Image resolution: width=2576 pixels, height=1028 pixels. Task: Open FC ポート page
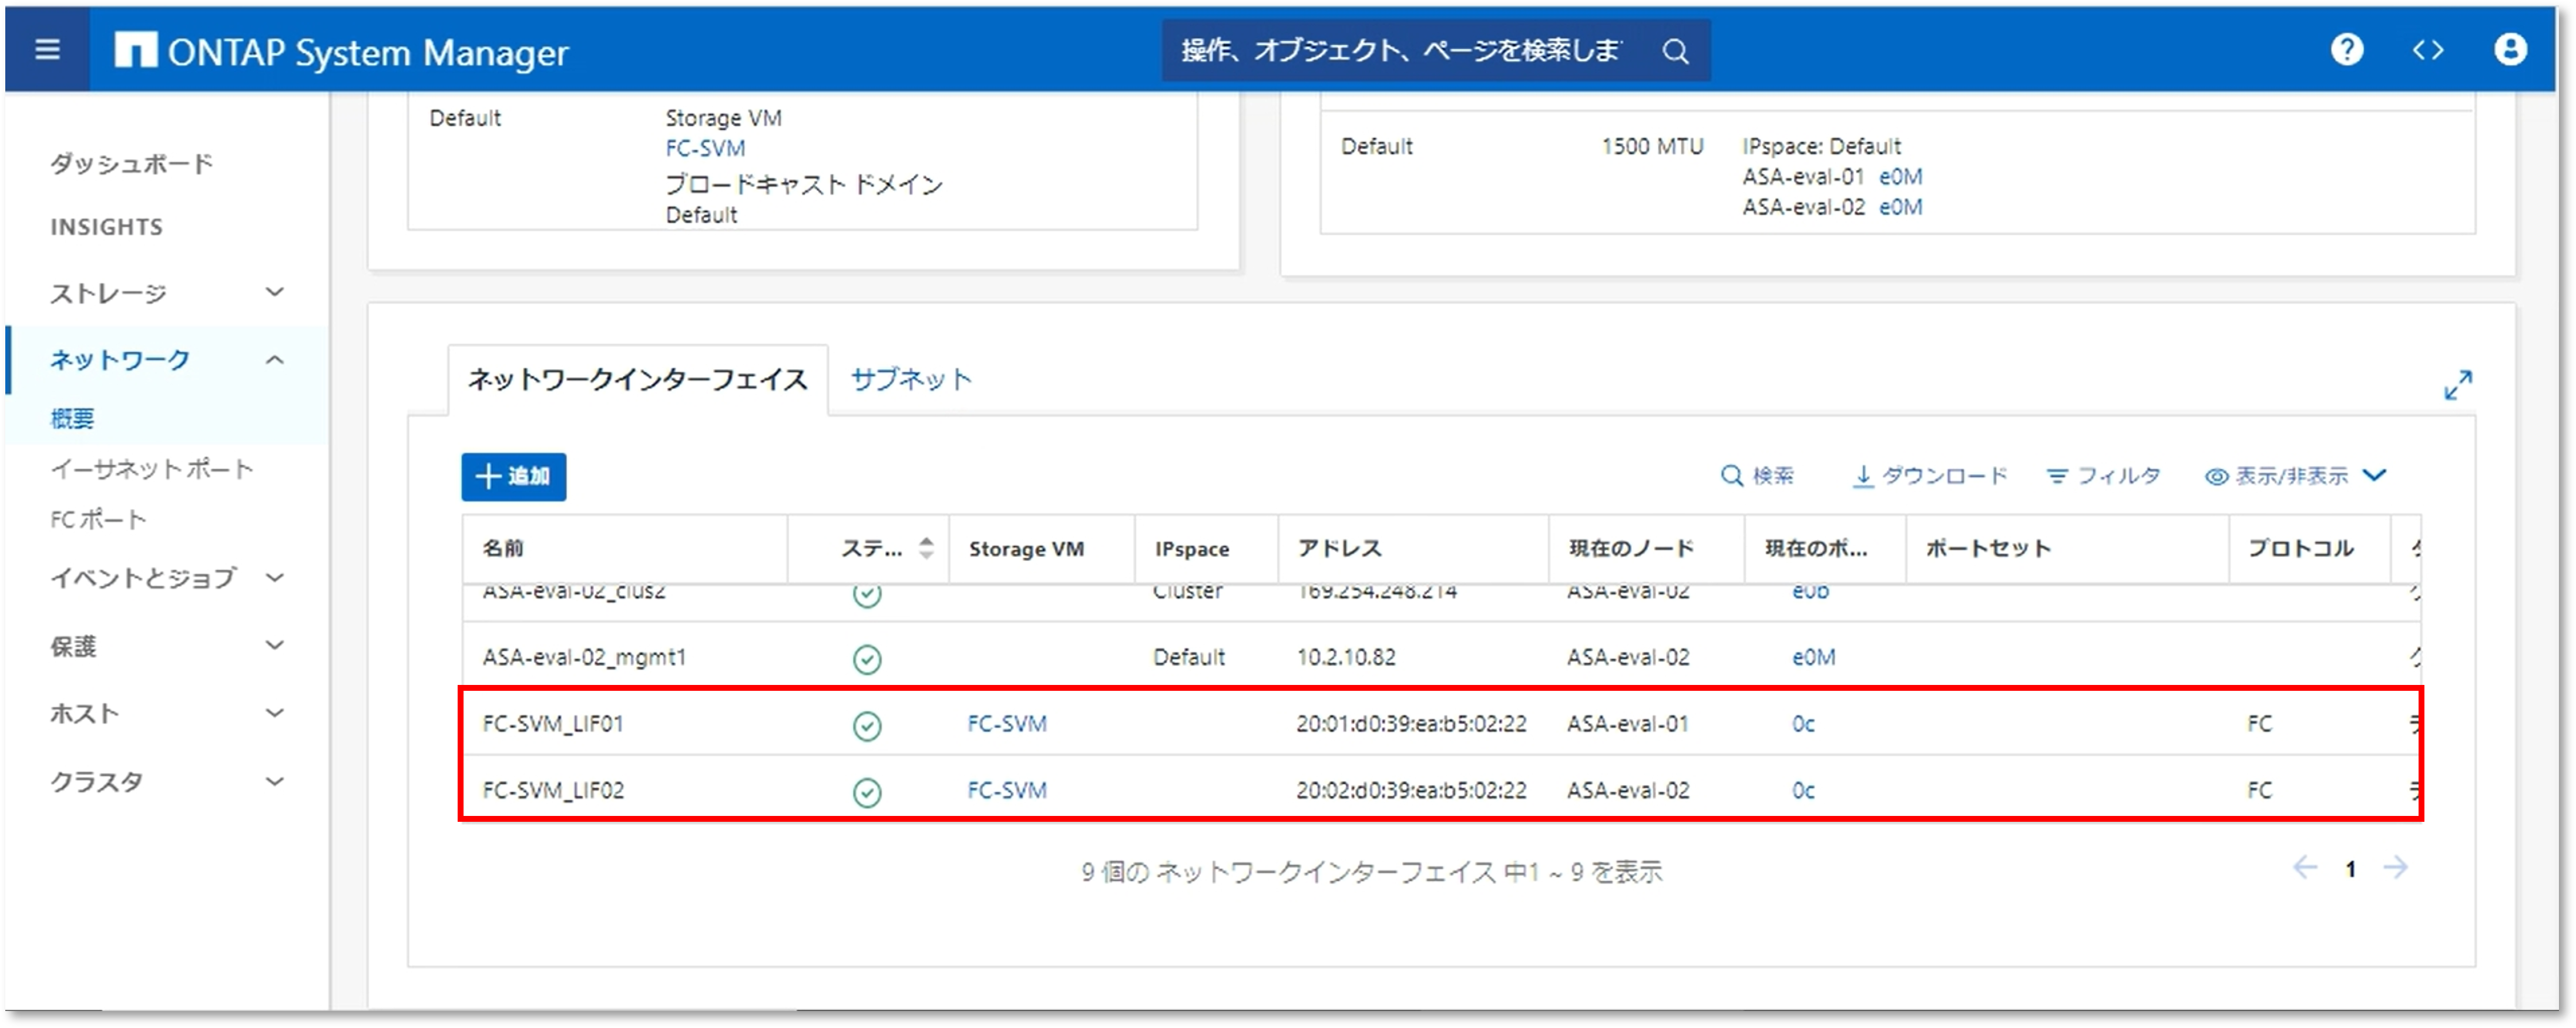pos(98,519)
